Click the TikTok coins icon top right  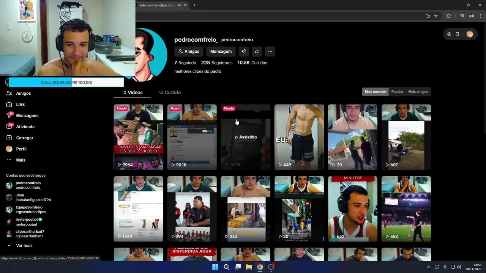click(449, 34)
